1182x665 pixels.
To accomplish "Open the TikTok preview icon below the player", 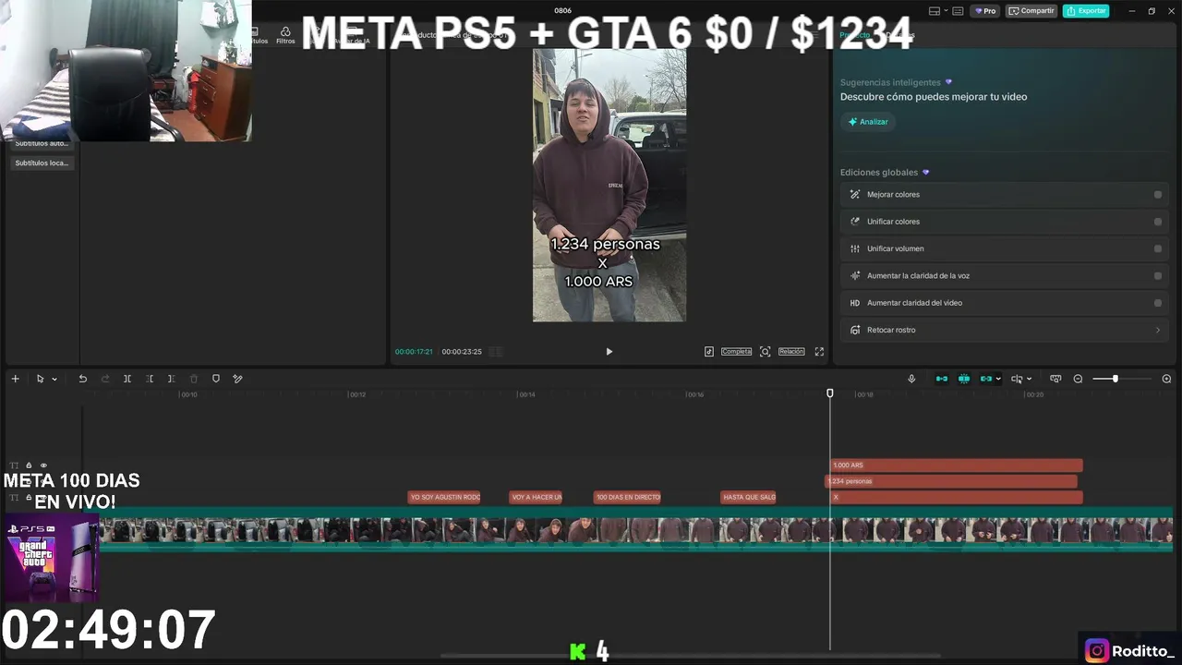I will click(x=709, y=352).
